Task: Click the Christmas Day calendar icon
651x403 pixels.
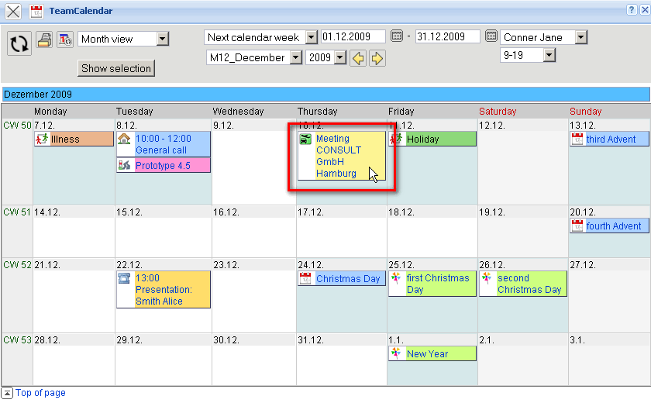Action: click(305, 278)
